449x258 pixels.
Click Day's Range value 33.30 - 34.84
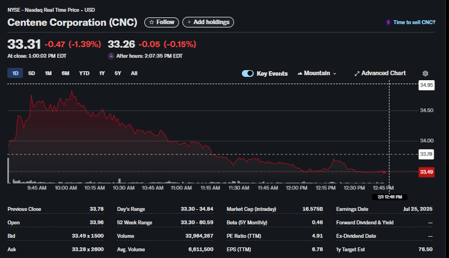197,209
